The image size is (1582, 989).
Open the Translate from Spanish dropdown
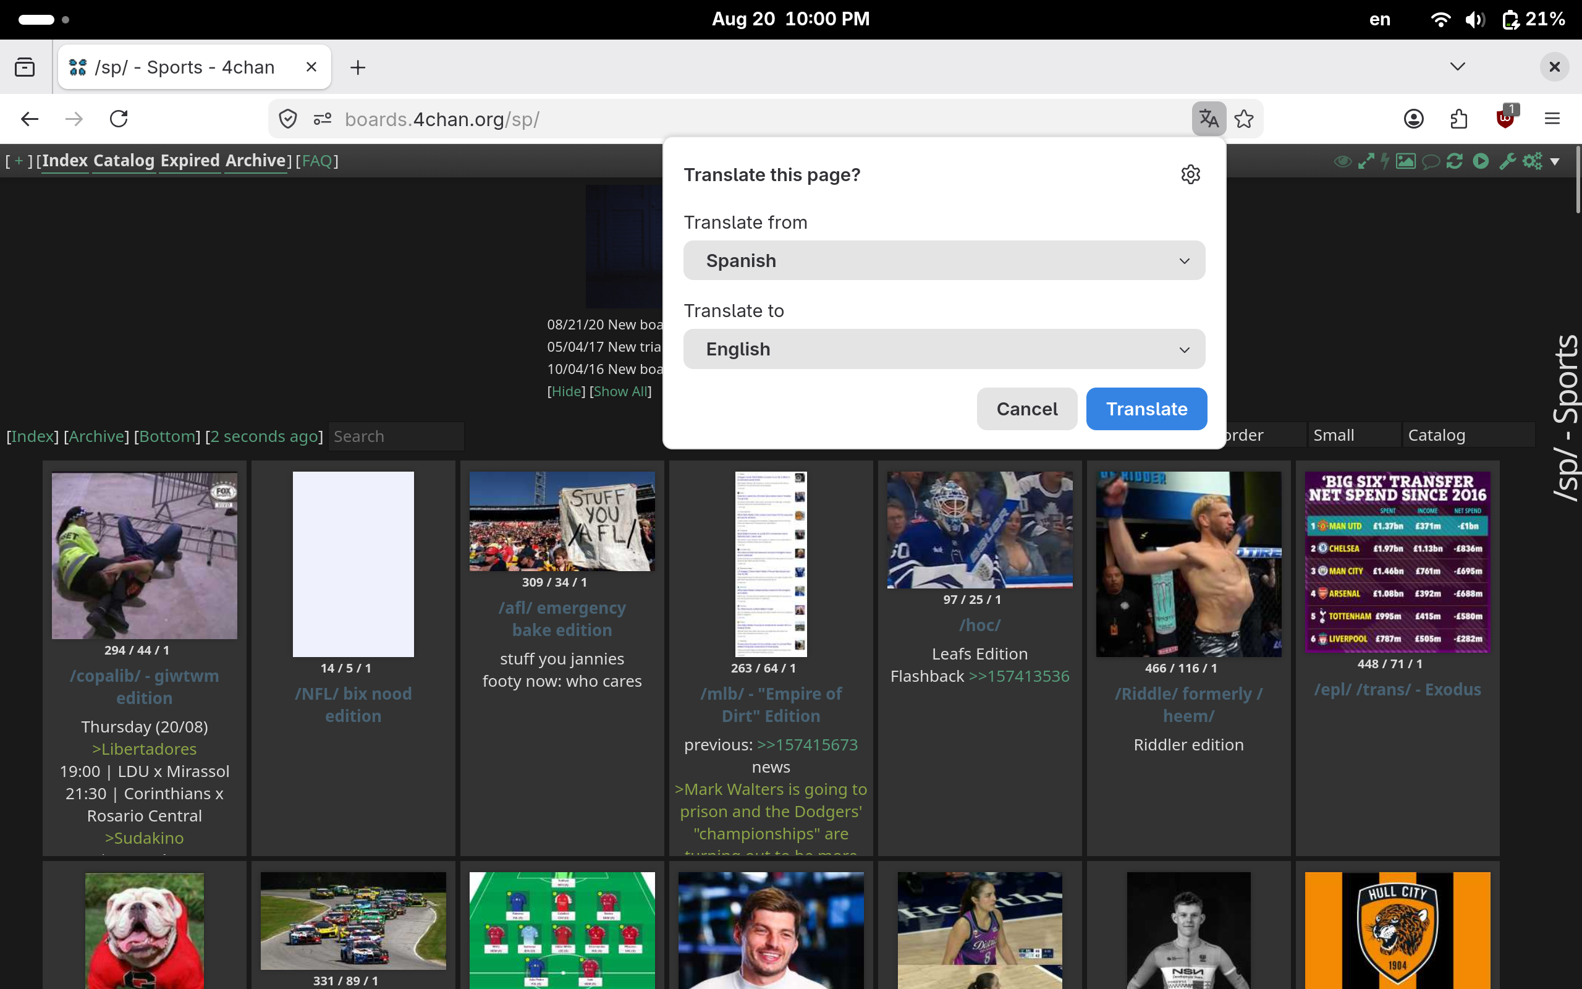click(x=944, y=260)
